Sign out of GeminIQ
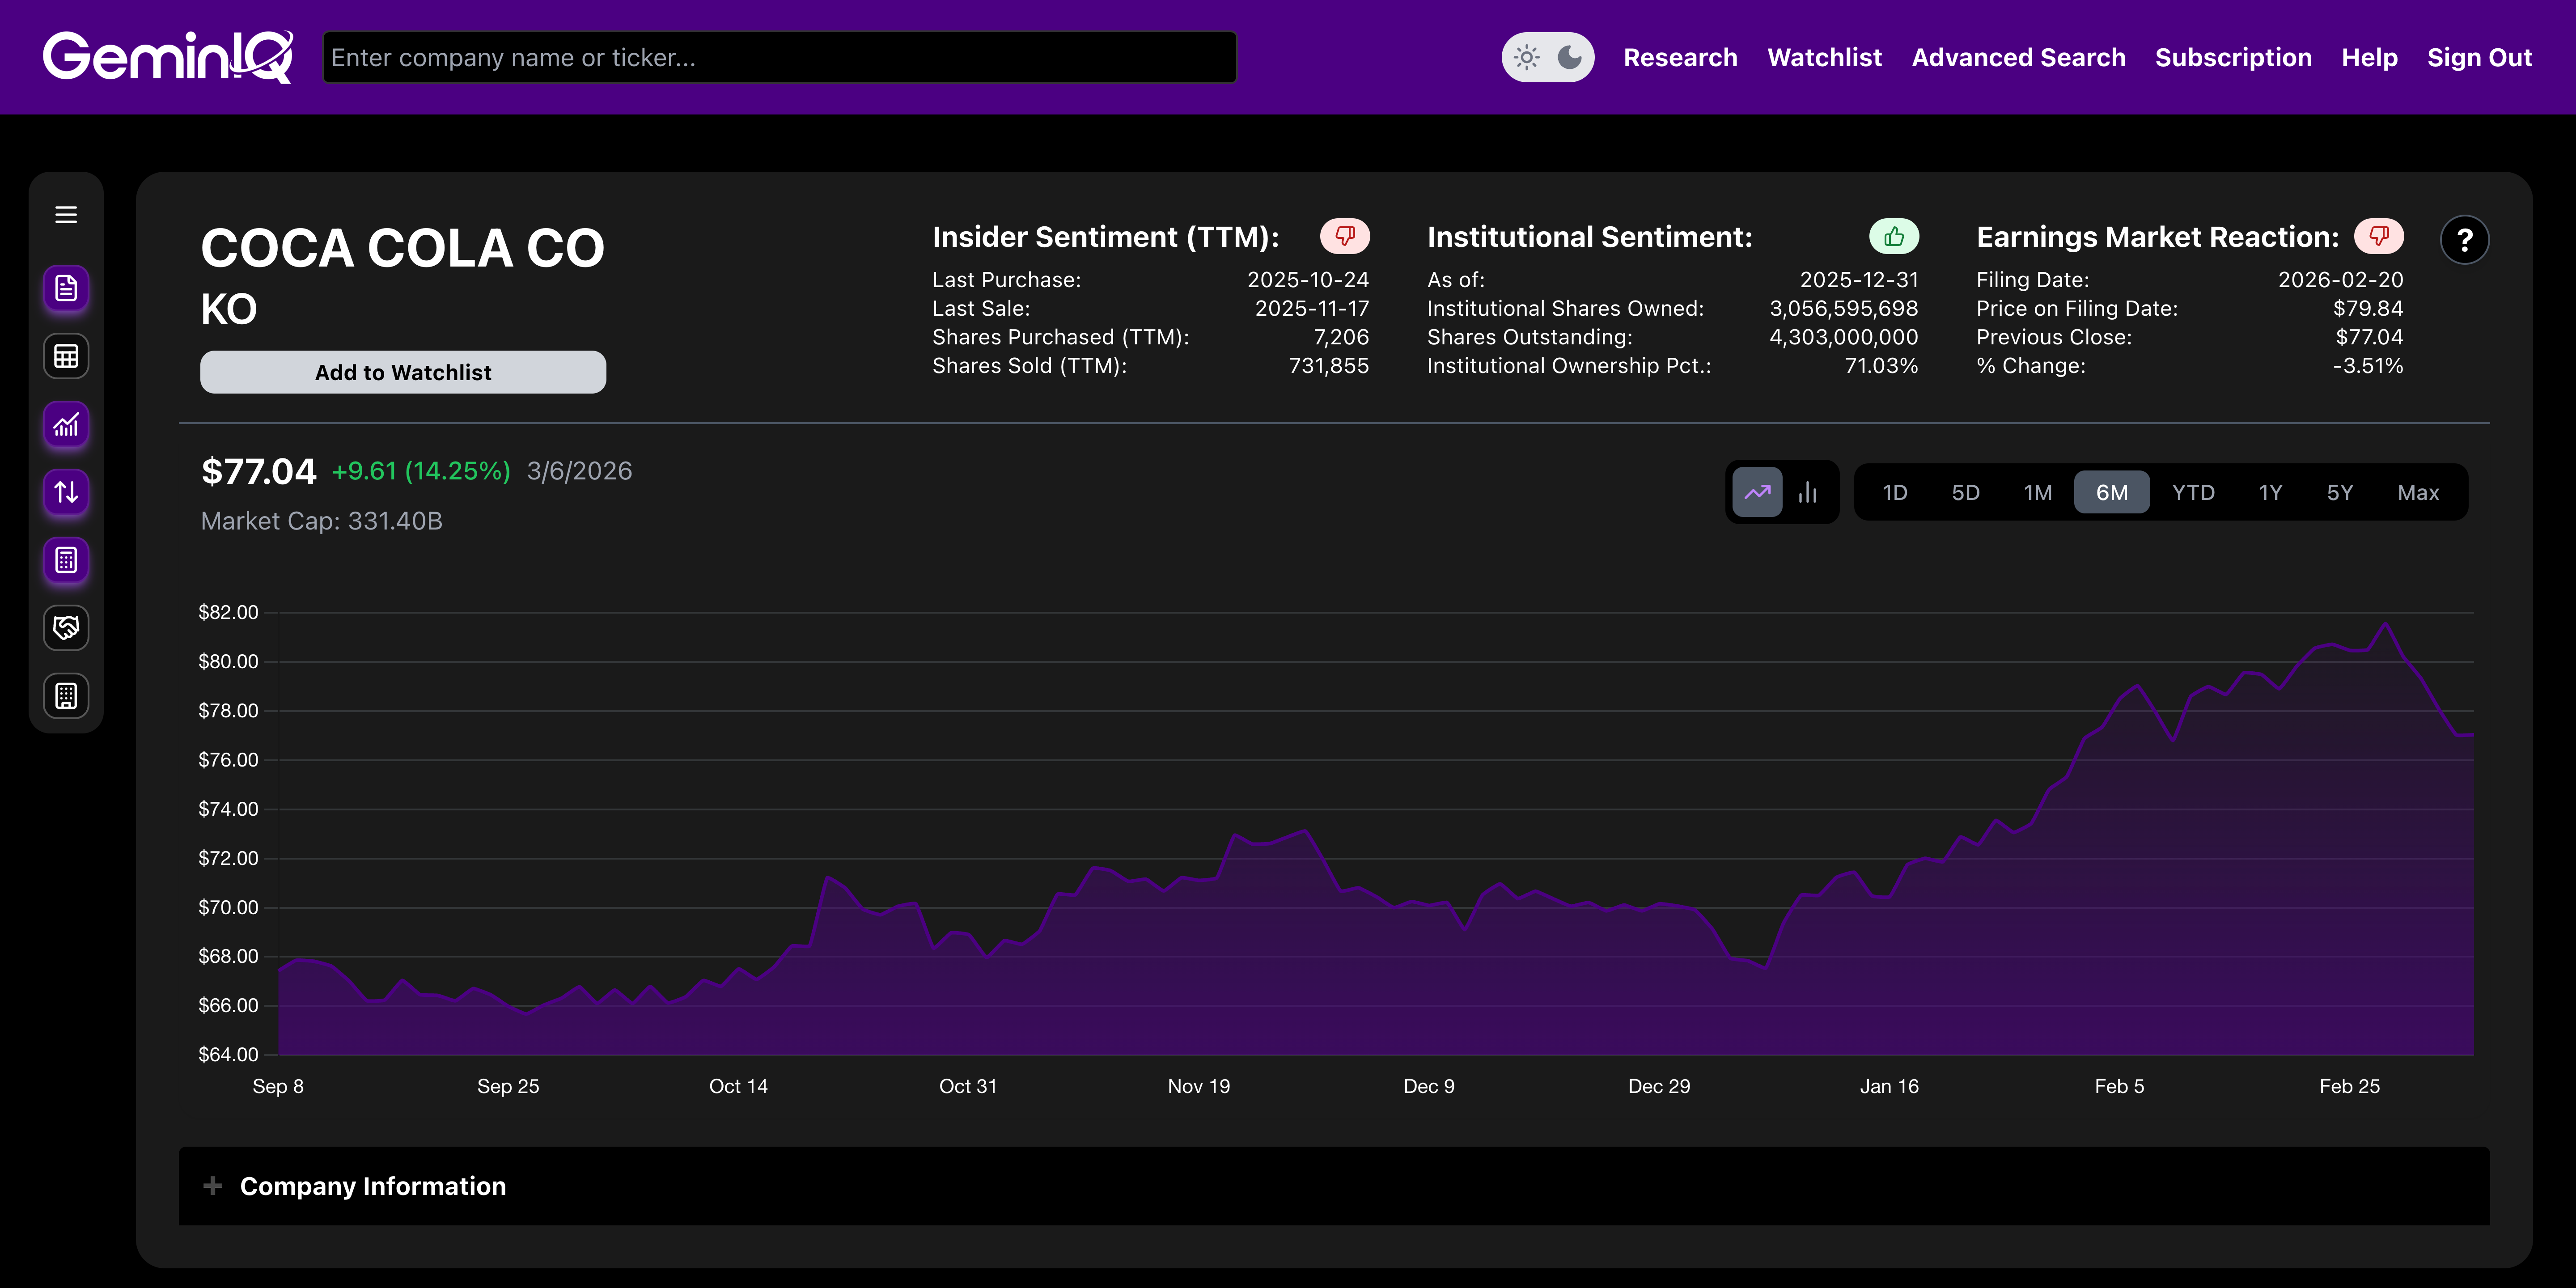 (x=2480, y=57)
